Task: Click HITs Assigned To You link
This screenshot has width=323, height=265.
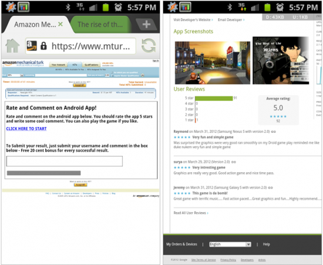Action: tap(96, 70)
